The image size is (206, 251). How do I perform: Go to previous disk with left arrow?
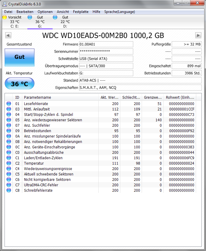[8, 36]
